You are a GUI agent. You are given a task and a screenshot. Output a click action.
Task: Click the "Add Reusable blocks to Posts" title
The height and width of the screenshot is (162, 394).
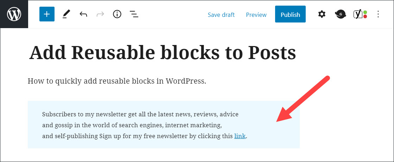tap(163, 53)
